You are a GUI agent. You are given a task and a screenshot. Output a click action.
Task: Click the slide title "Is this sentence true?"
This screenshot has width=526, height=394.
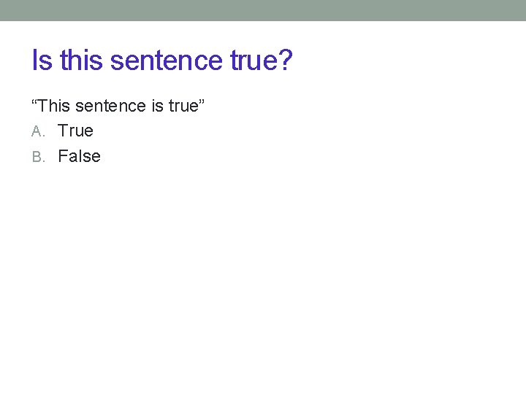161,61
